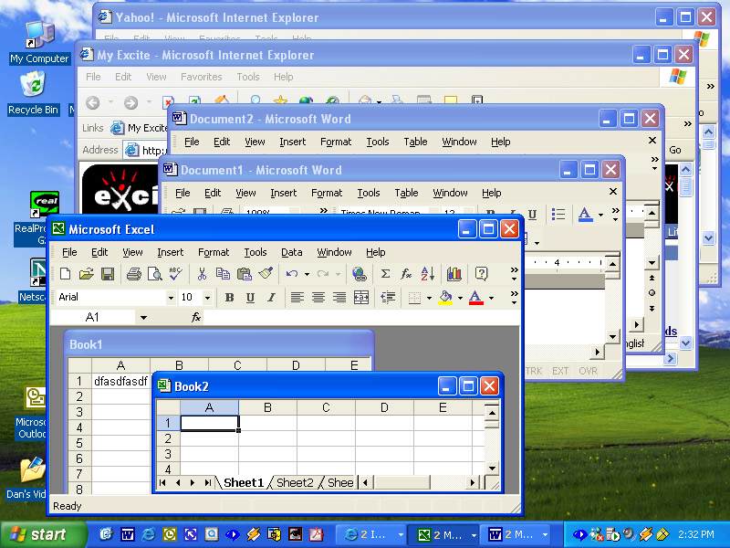This screenshot has width=730, height=548.
Task: Open the Fill Color dropdown arrow
Action: click(460, 298)
